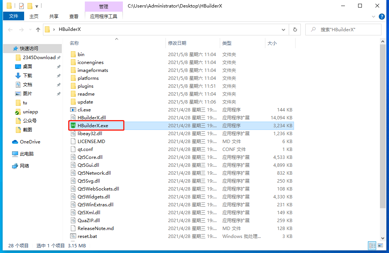This screenshot has height=253, width=389.
Task: Switch to the 查看 ribbon tab
Action: point(74,16)
